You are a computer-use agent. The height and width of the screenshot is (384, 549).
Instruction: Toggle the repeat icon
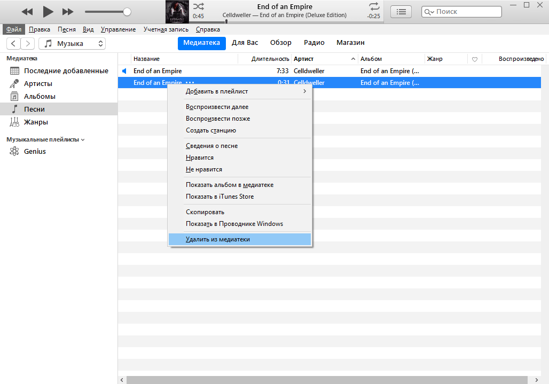374,6
